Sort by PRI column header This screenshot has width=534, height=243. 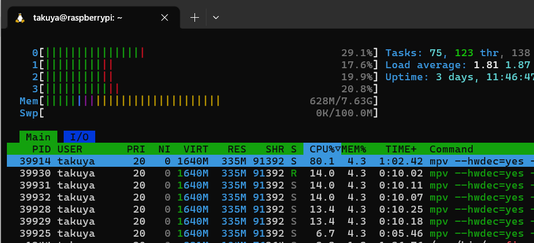(x=136, y=149)
